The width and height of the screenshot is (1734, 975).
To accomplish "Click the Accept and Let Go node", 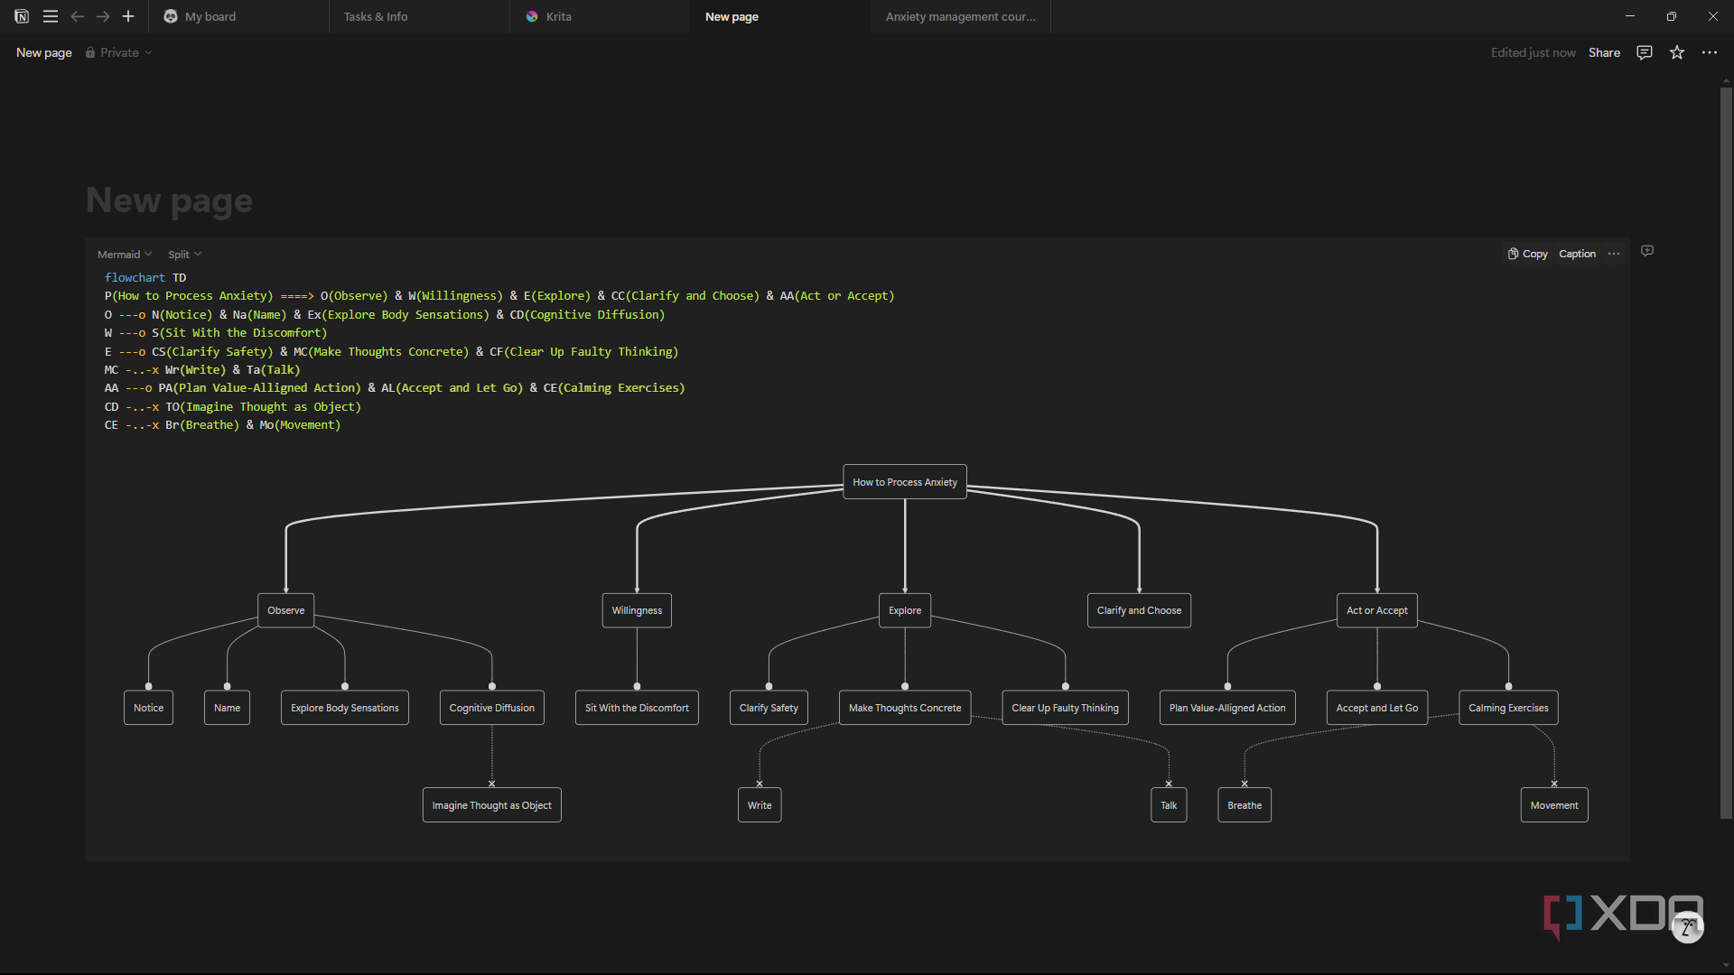I will pos(1376,708).
